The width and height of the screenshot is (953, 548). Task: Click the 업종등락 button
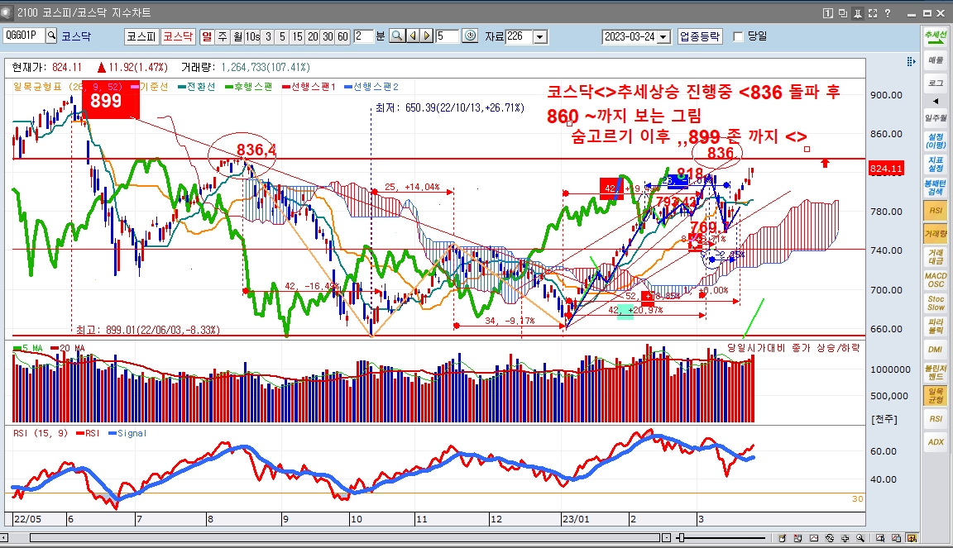coord(700,36)
